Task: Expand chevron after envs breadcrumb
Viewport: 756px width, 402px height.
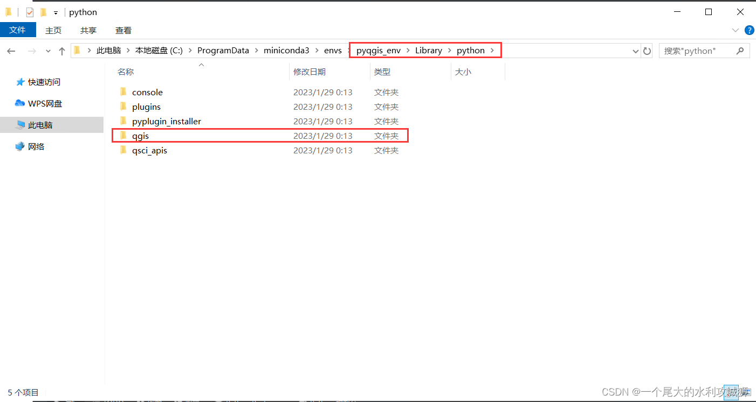Action: click(x=349, y=51)
